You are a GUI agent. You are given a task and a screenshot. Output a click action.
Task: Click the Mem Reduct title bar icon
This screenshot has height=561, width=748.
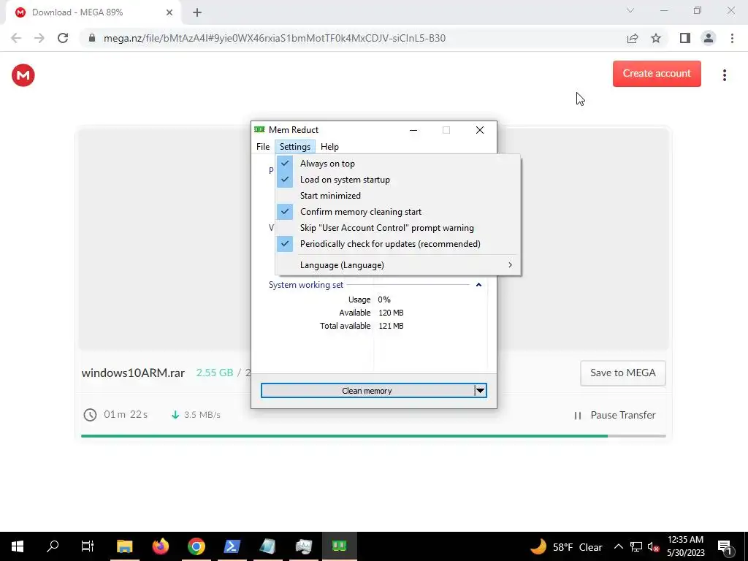point(259,130)
